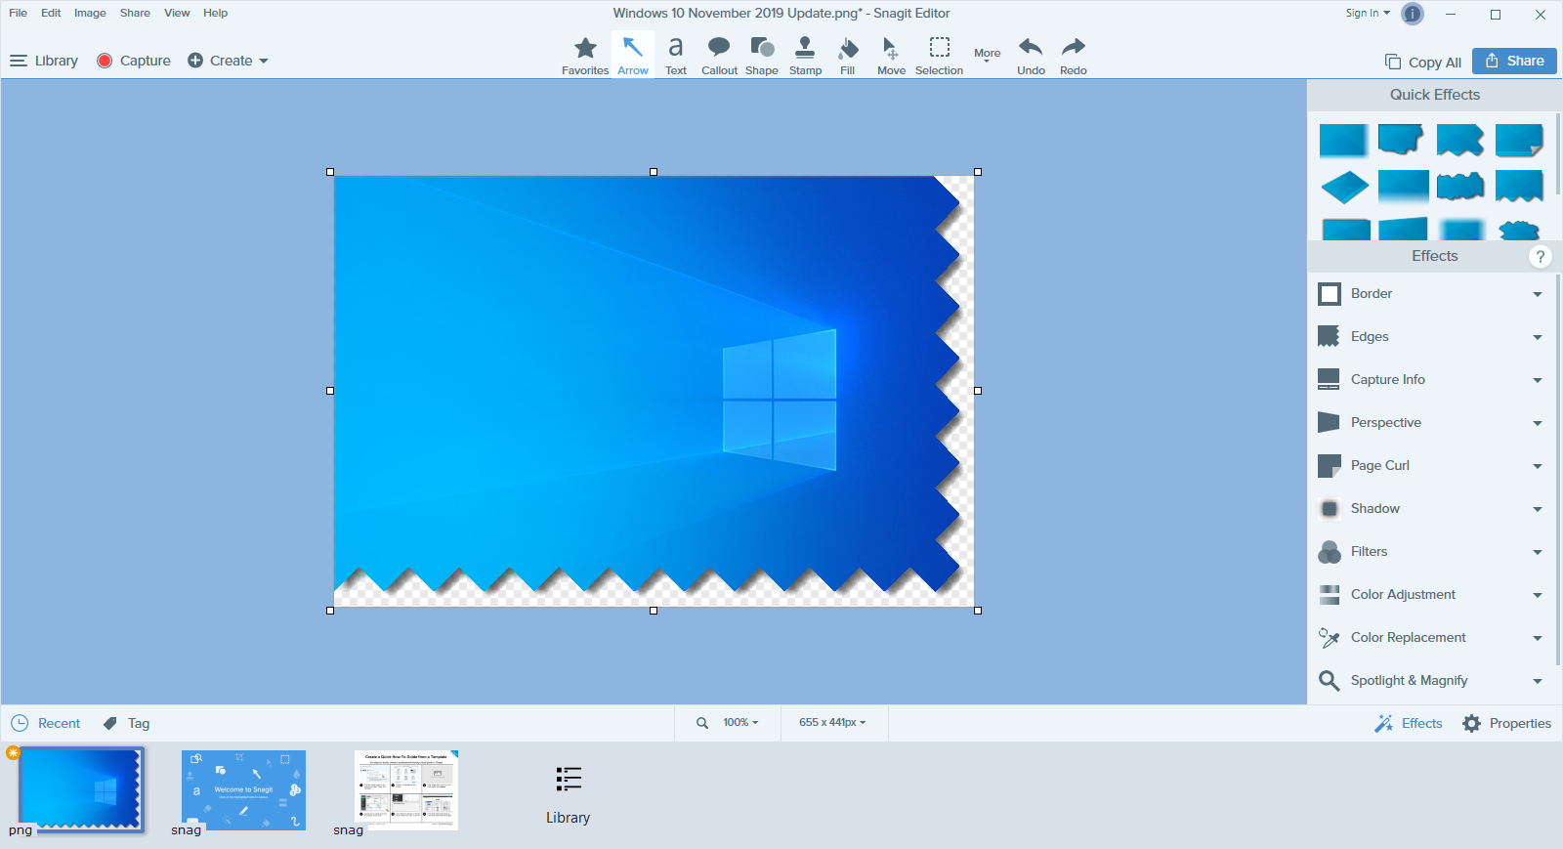The image size is (1563, 849).
Task: Apply the Filters effect icon
Action: point(1330,552)
